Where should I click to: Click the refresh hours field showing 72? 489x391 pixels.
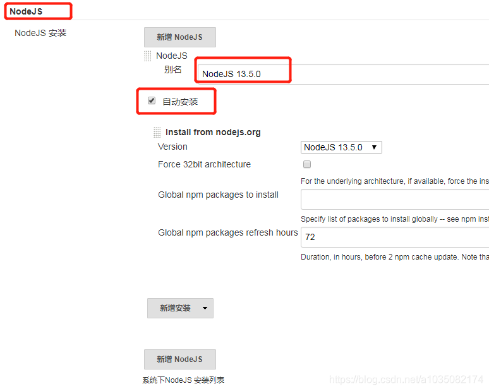coord(395,238)
